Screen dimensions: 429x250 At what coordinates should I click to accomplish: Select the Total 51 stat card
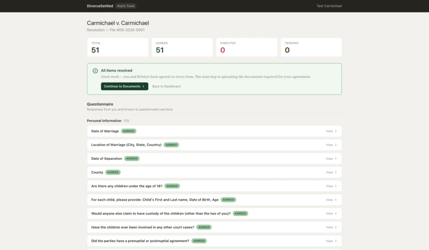tap(118, 47)
